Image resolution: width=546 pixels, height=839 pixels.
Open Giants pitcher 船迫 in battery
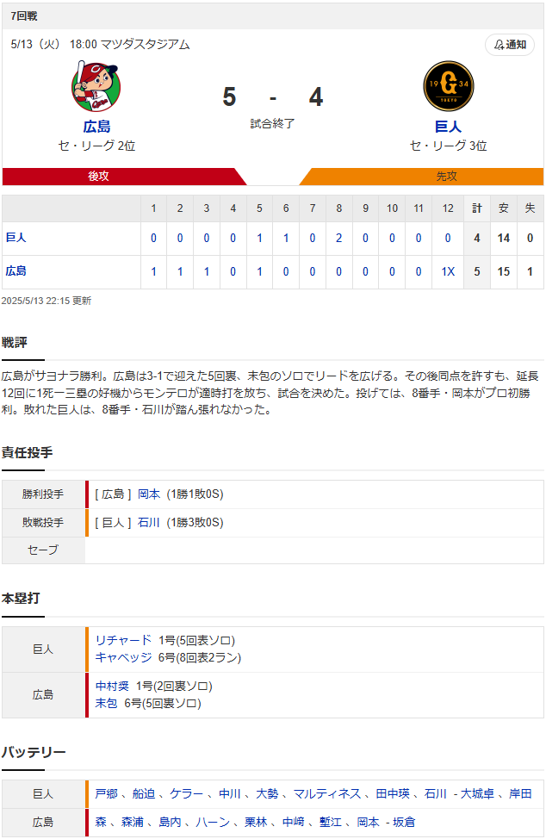144,793
